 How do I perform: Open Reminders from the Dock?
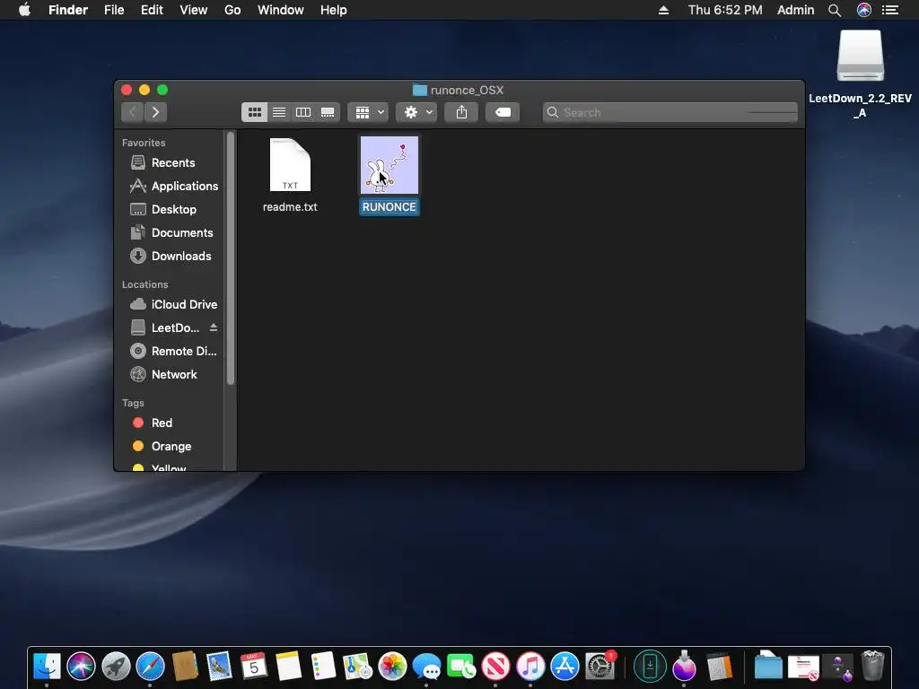tap(323, 667)
